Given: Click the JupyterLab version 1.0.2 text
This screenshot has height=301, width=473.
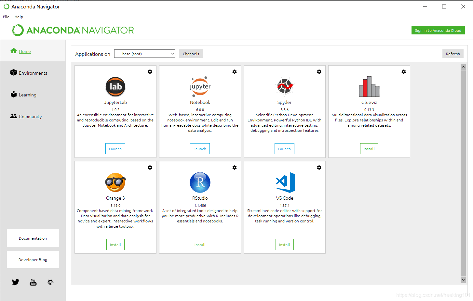Looking at the screenshot, I should pos(115,110).
